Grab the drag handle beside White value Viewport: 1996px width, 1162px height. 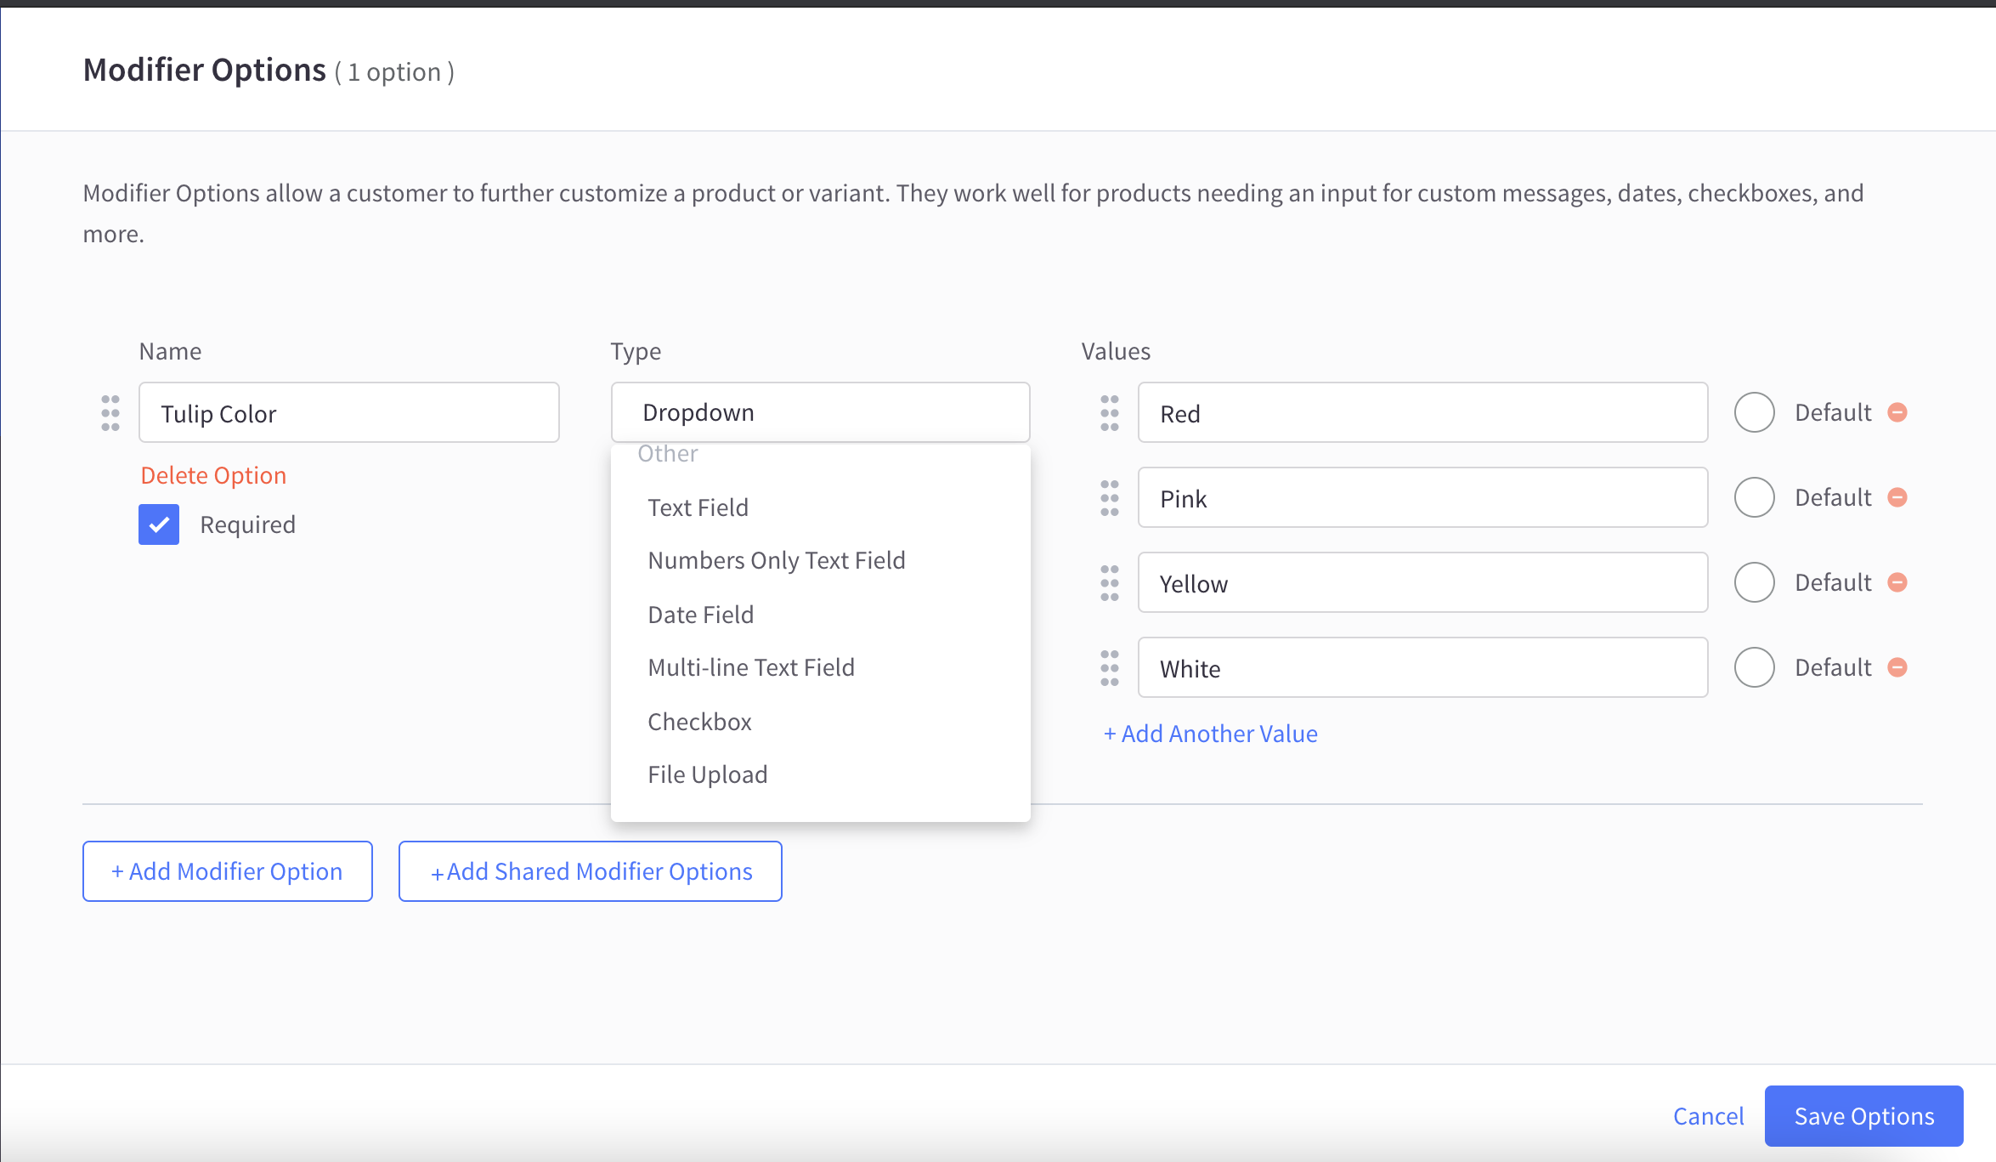tap(1110, 668)
